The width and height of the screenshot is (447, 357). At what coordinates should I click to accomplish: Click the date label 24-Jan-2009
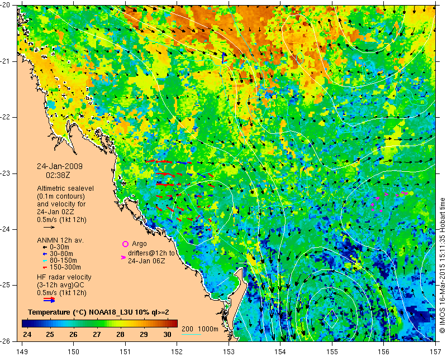60,166
